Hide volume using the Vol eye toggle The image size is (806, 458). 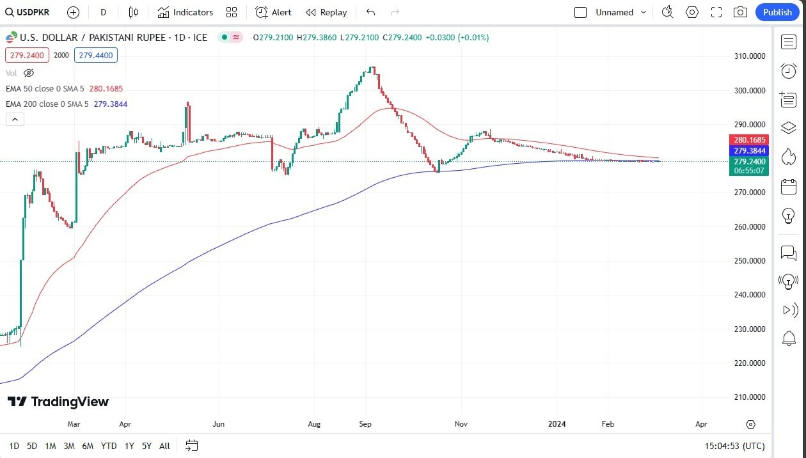click(29, 73)
